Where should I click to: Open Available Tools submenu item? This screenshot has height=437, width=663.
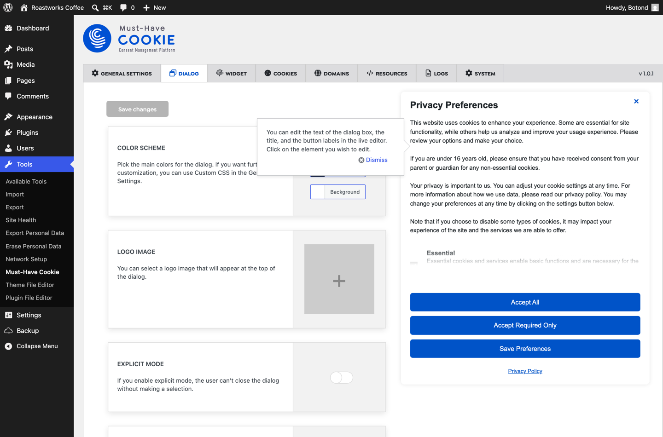coord(26,181)
